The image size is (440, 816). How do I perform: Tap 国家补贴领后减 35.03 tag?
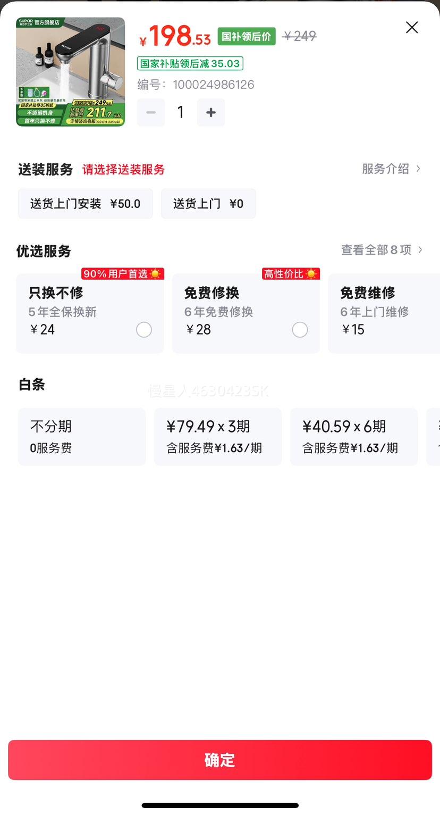click(190, 64)
